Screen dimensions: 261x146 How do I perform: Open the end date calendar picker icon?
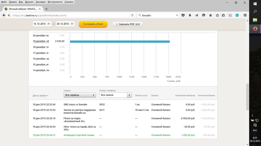72,24
